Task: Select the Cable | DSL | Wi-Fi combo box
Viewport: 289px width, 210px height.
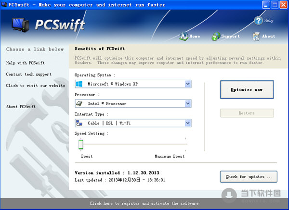Action: tap(133, 123)
